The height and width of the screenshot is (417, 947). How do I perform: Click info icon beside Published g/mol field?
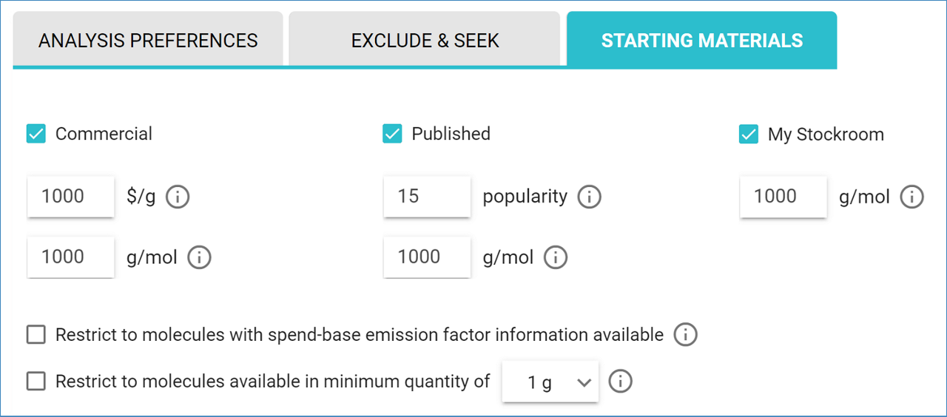click(556, 257)
